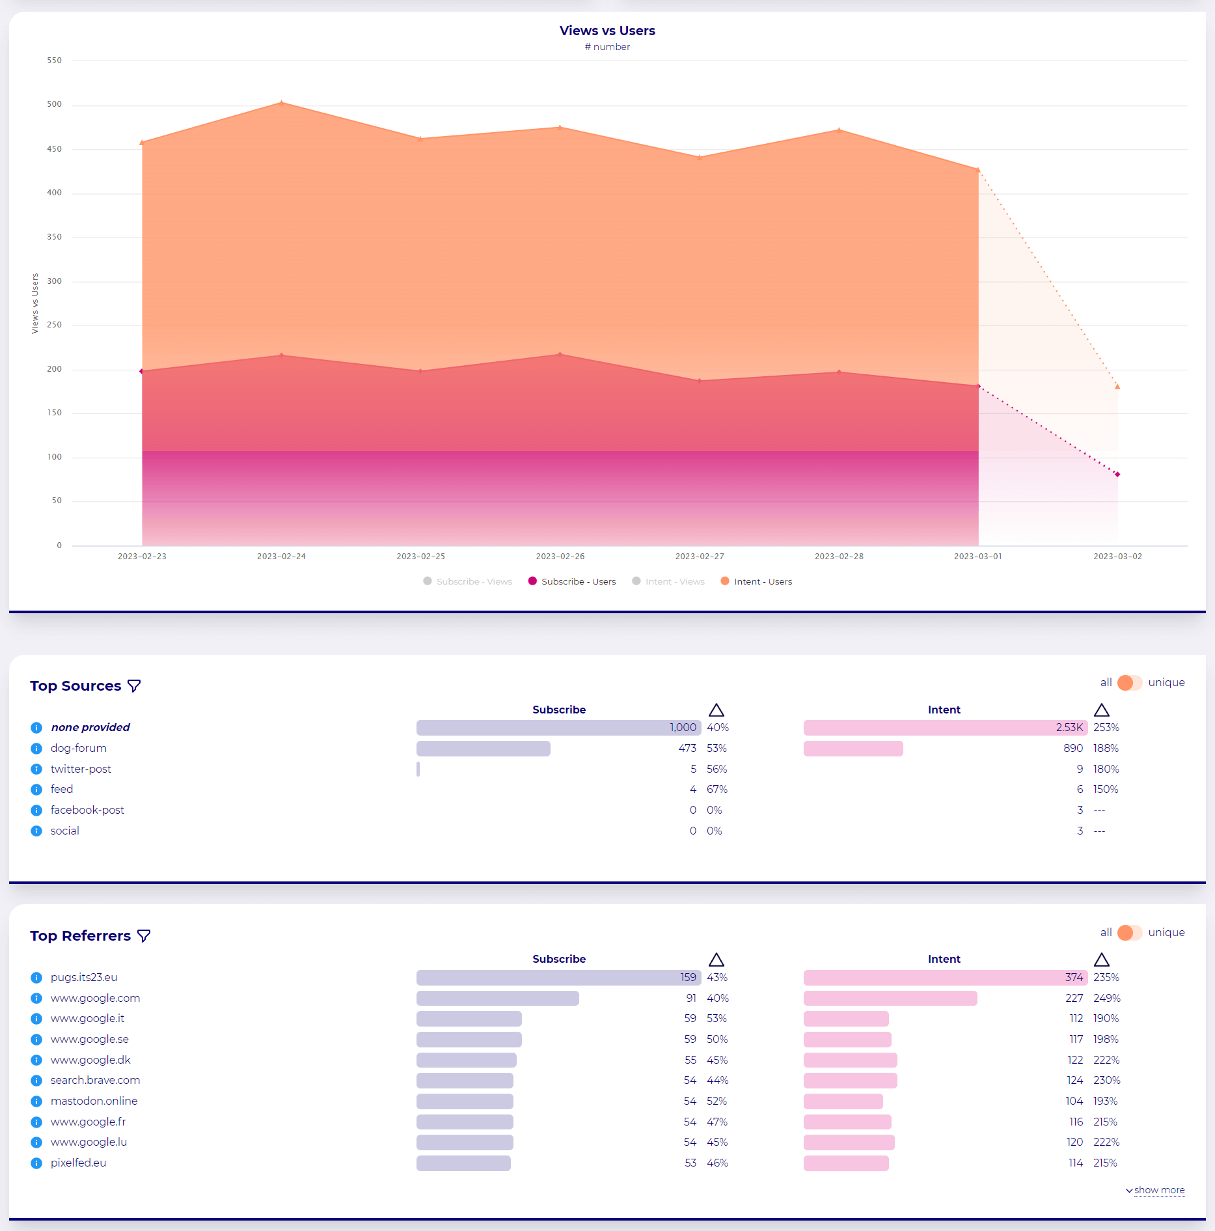Click Intent Users data point on 2023-02-24
Image resolution: width=1215 pixels, height=1231 pixels.
(x=281, y=102)
